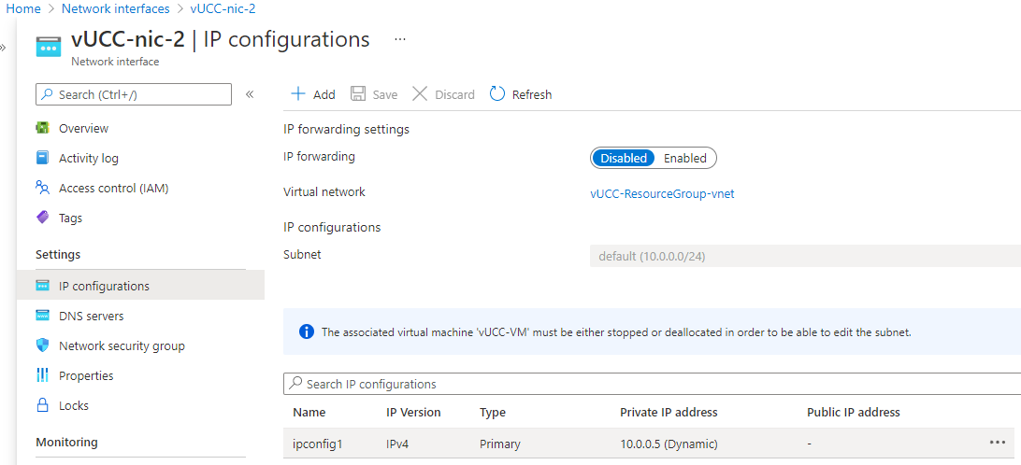Open vUCC-ResourceGroup-vnet virtual network link

coord(662,193)
